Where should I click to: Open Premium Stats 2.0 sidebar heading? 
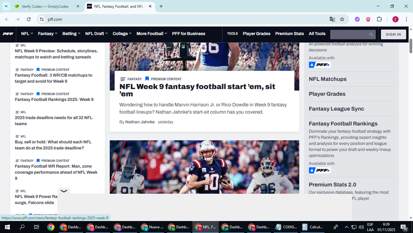(332, 185)
